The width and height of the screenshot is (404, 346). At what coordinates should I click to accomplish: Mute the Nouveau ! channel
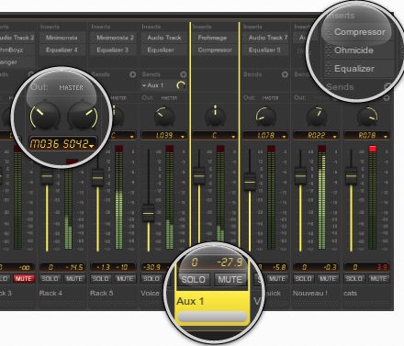click(x=328, y=279)
